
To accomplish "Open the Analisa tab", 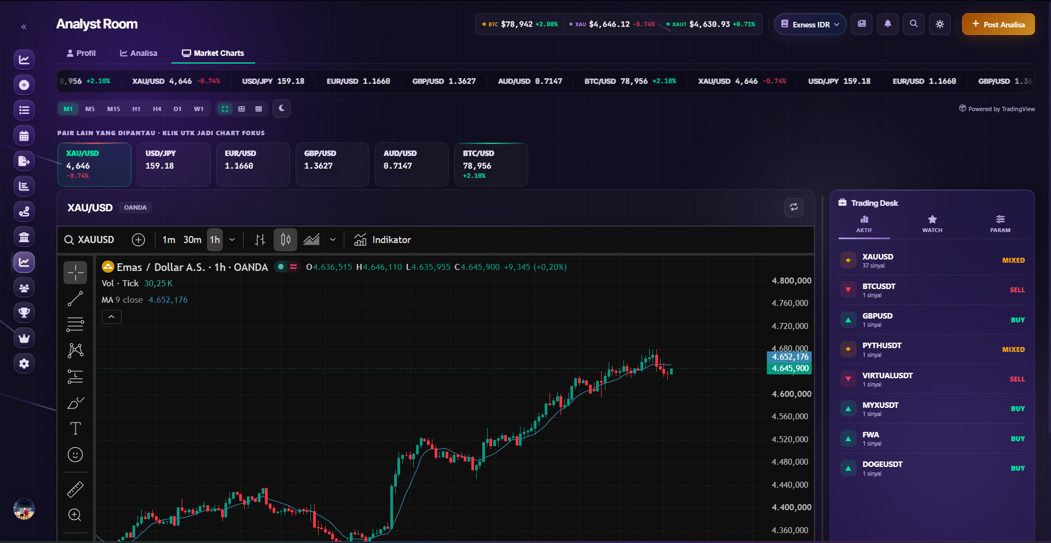I will point(138,53).
